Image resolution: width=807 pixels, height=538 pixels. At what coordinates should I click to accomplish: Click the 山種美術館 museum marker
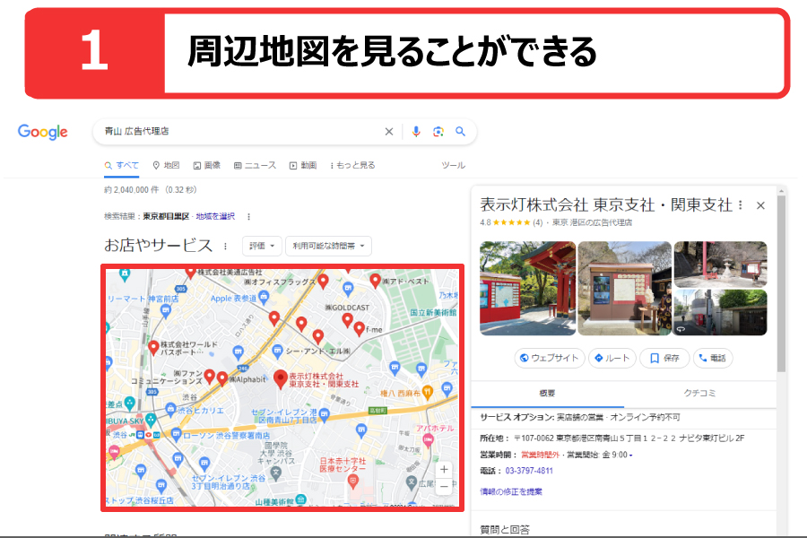click(x=301, y=499)
